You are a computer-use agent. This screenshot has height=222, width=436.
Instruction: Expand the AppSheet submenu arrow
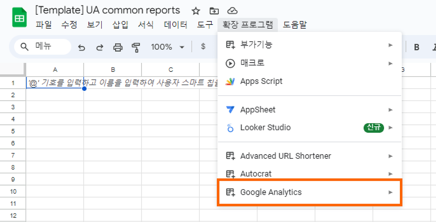pyautogui.click(x=391, y=110)
